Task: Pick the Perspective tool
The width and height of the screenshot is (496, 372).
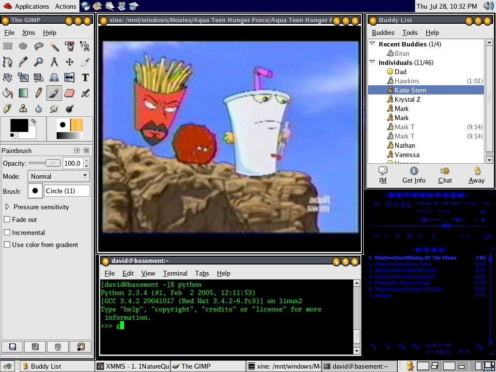Action: click(x=54, y=77)
